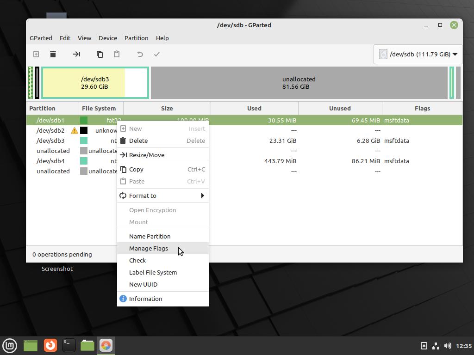Select the /dev/sdb4 row in partition list

(x=51, y=161)
